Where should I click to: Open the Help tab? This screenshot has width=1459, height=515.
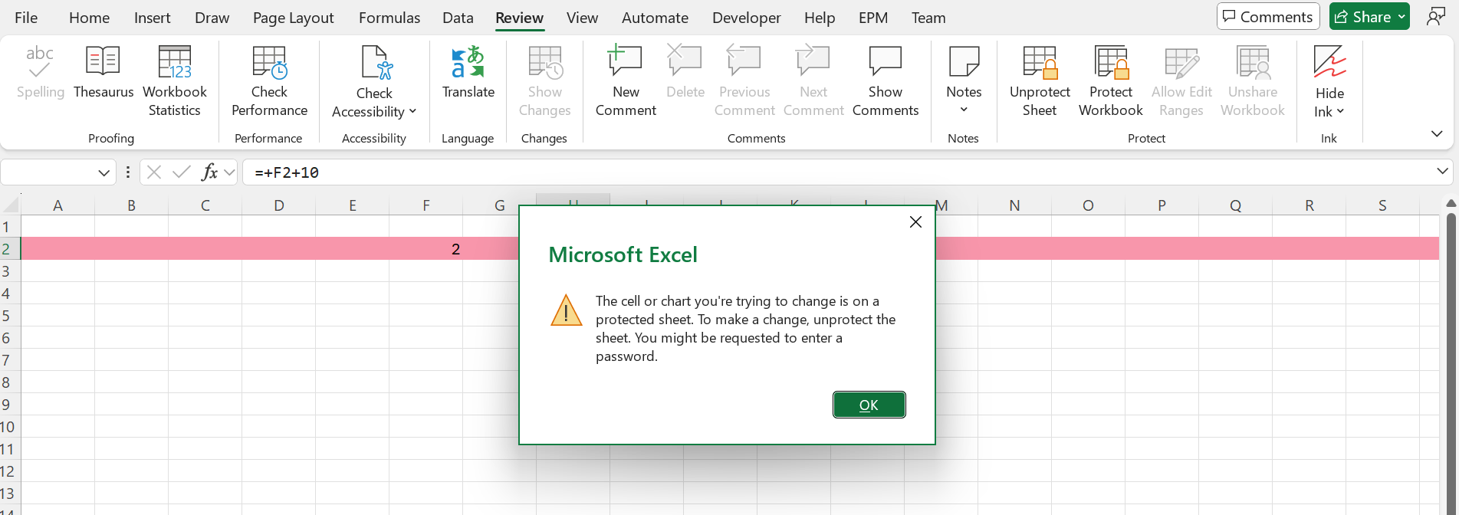pyautogui.click(x=819, y=18)
